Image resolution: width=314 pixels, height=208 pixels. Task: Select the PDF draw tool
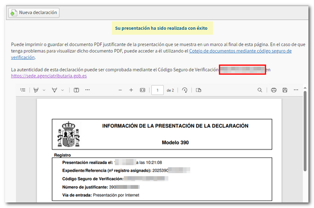[55, 90]
